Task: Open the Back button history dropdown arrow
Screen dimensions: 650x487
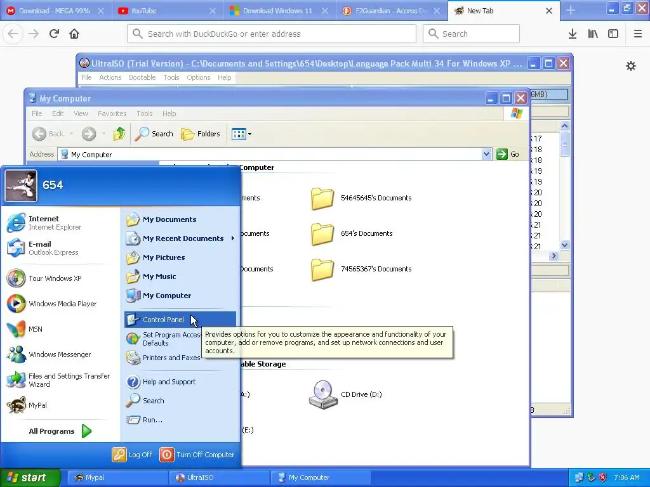Action: [x=71, y=134]
